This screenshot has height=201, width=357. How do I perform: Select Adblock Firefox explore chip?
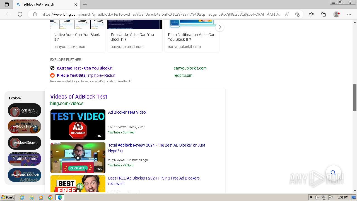25,126
